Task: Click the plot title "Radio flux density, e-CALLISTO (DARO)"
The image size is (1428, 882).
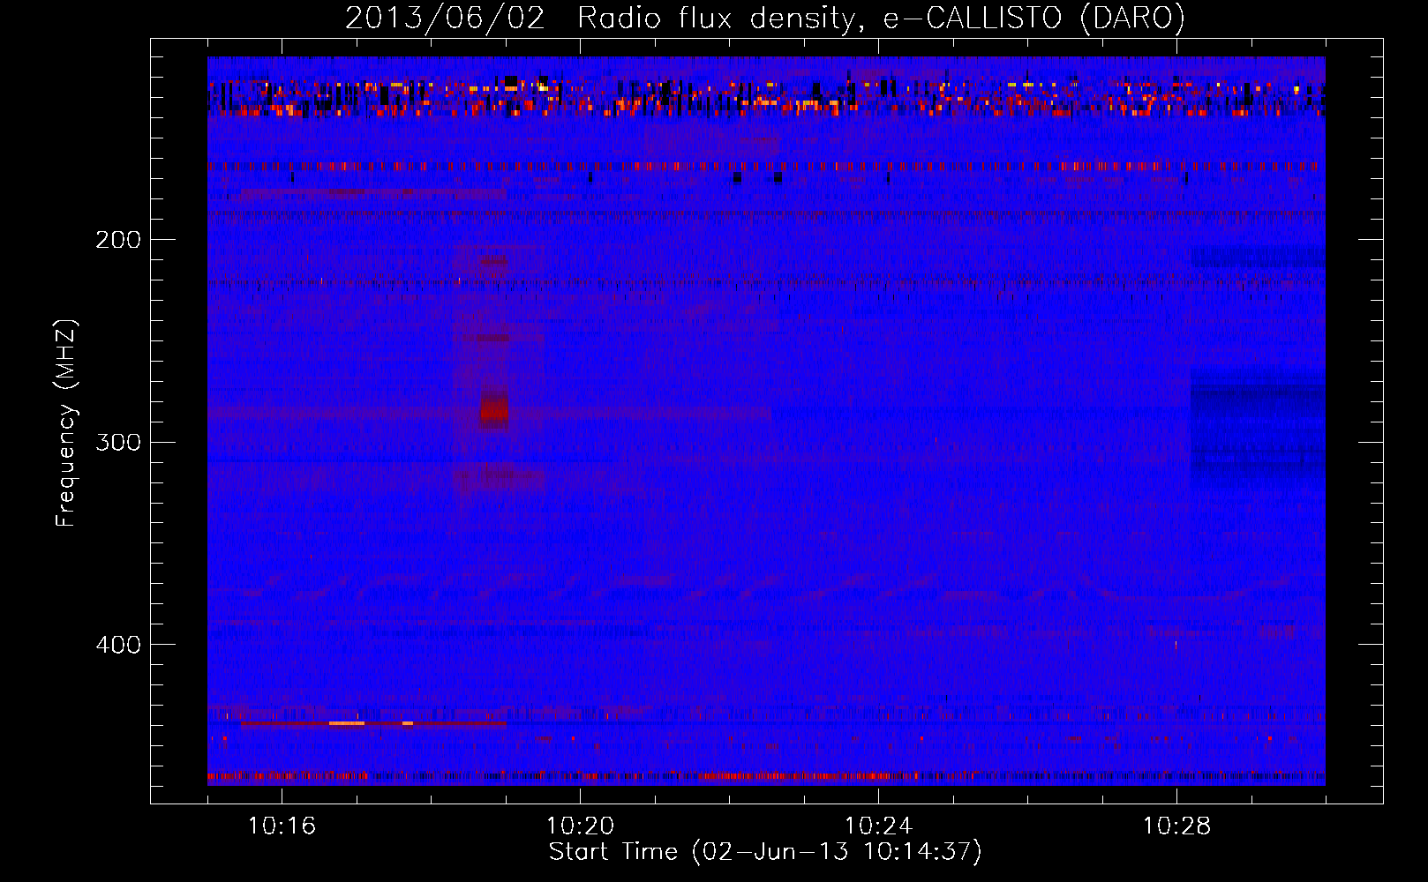Action: [881, 19]
